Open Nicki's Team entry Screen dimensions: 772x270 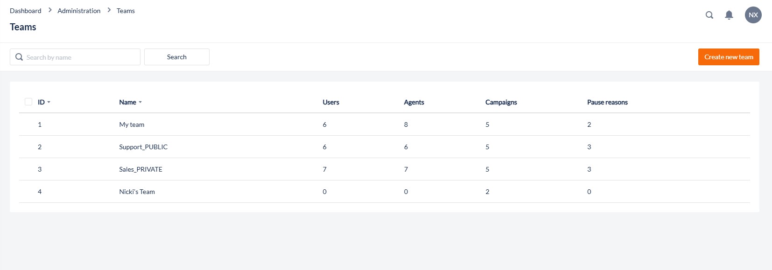click(137, 192)
